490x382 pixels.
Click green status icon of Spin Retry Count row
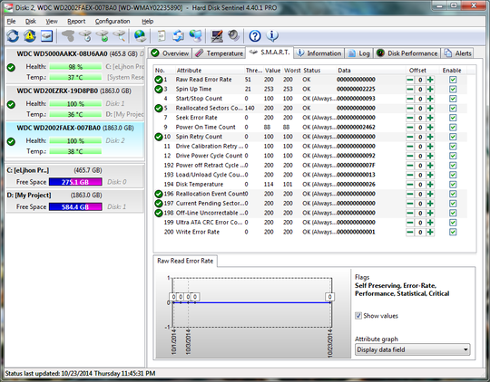159,137
